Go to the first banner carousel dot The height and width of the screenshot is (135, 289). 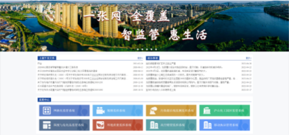click(x=138, y=49)
